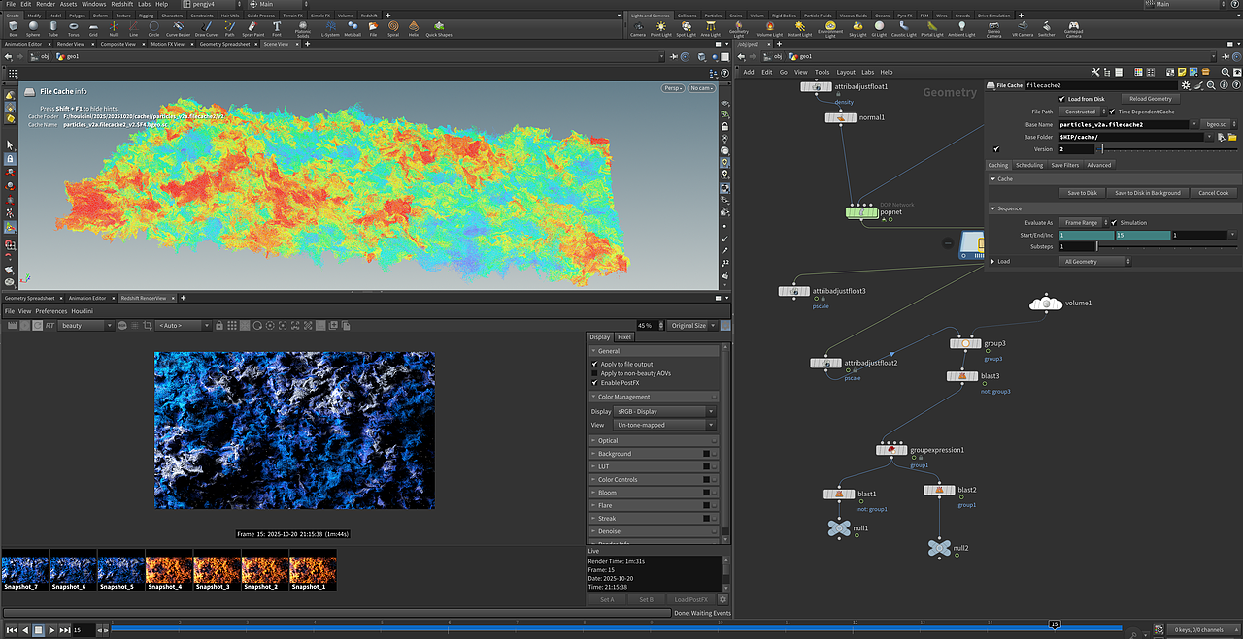Viewport: 1243px width, 639px height.
Task: Add a Sky Light
Action: tap(857, 29)
